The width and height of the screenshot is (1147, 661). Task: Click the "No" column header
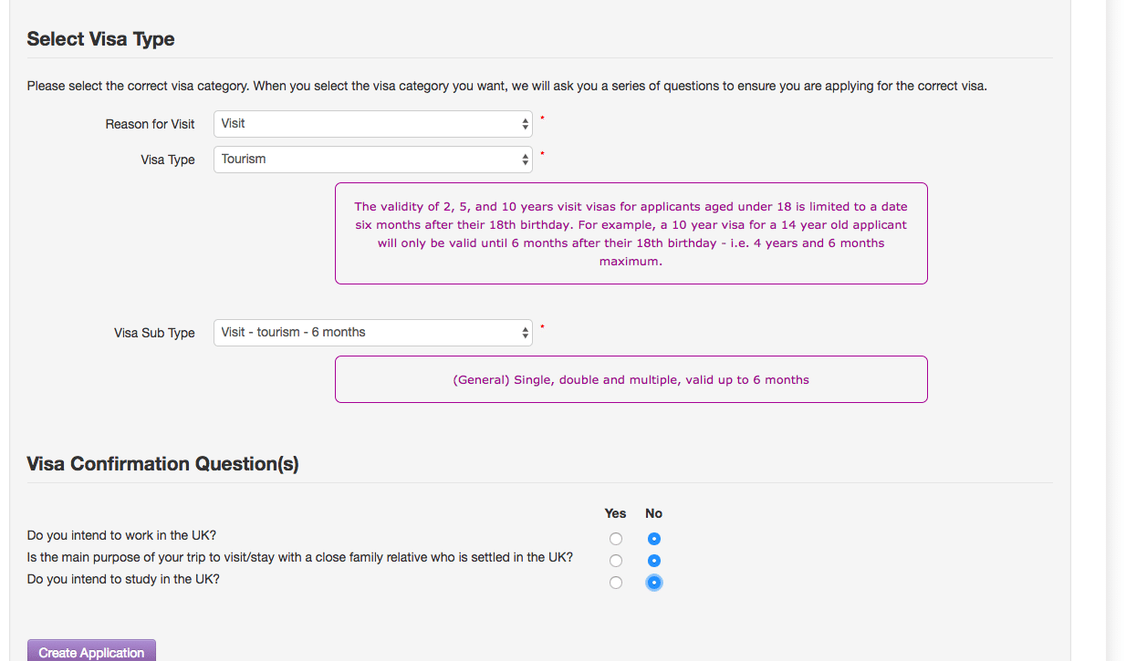653,513
